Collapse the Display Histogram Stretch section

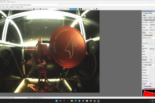click(143, 89)
